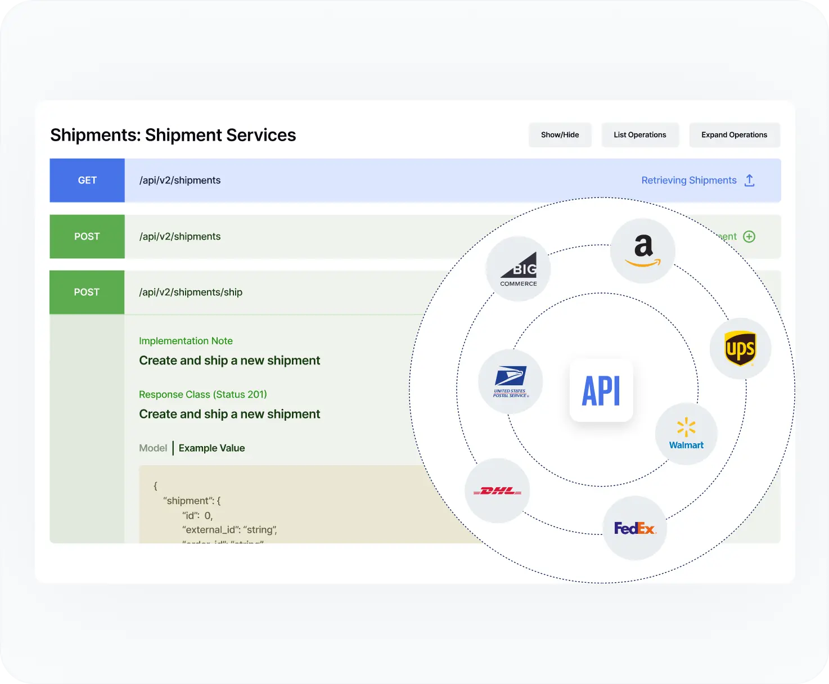The width and height of the screenshot is (829, 684).
Task: Click the Expand Operations button
Action: point(734,135)
